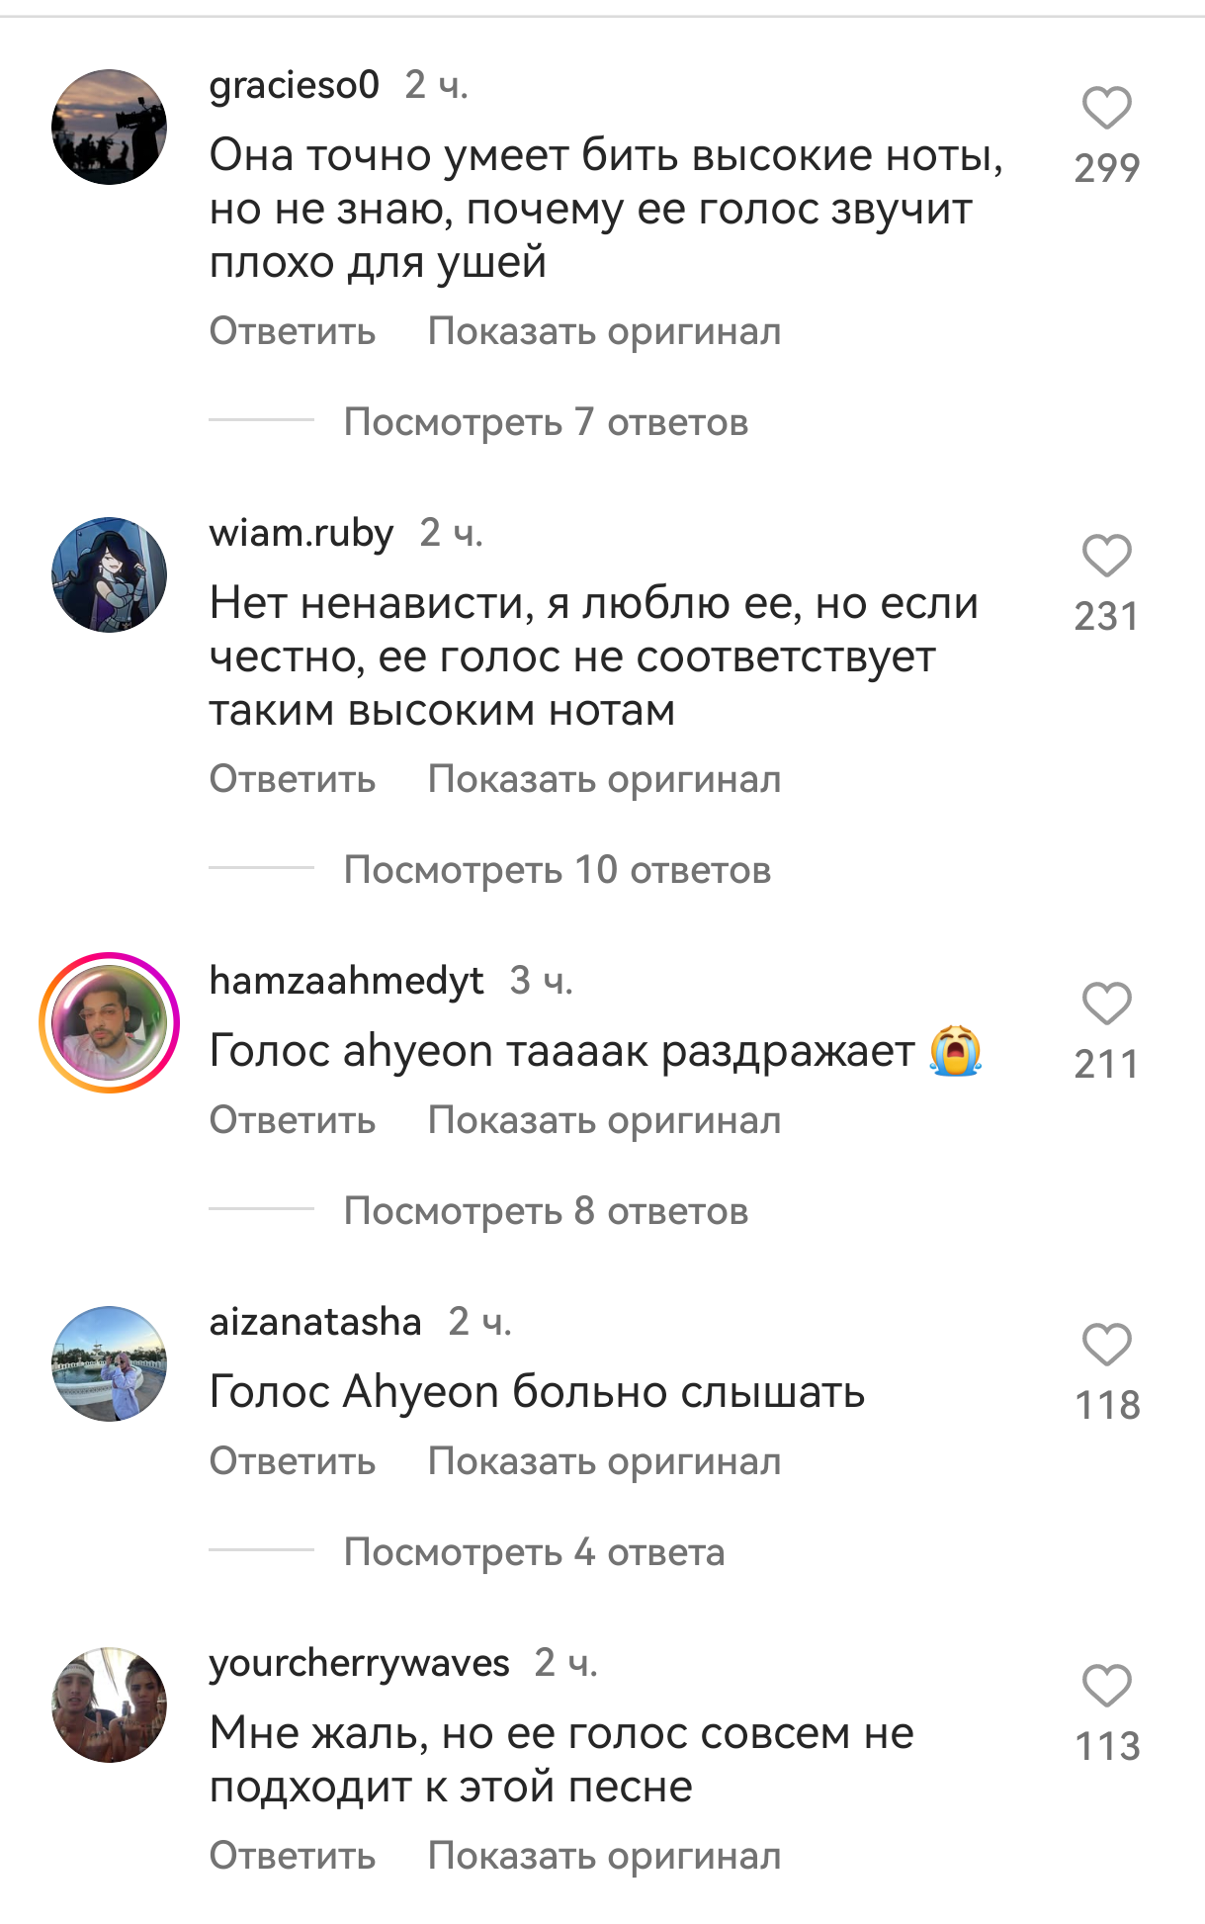Like aizanatasha's comment via heart icon
The image size is (1205, 1924).
click(1106, 1346)
